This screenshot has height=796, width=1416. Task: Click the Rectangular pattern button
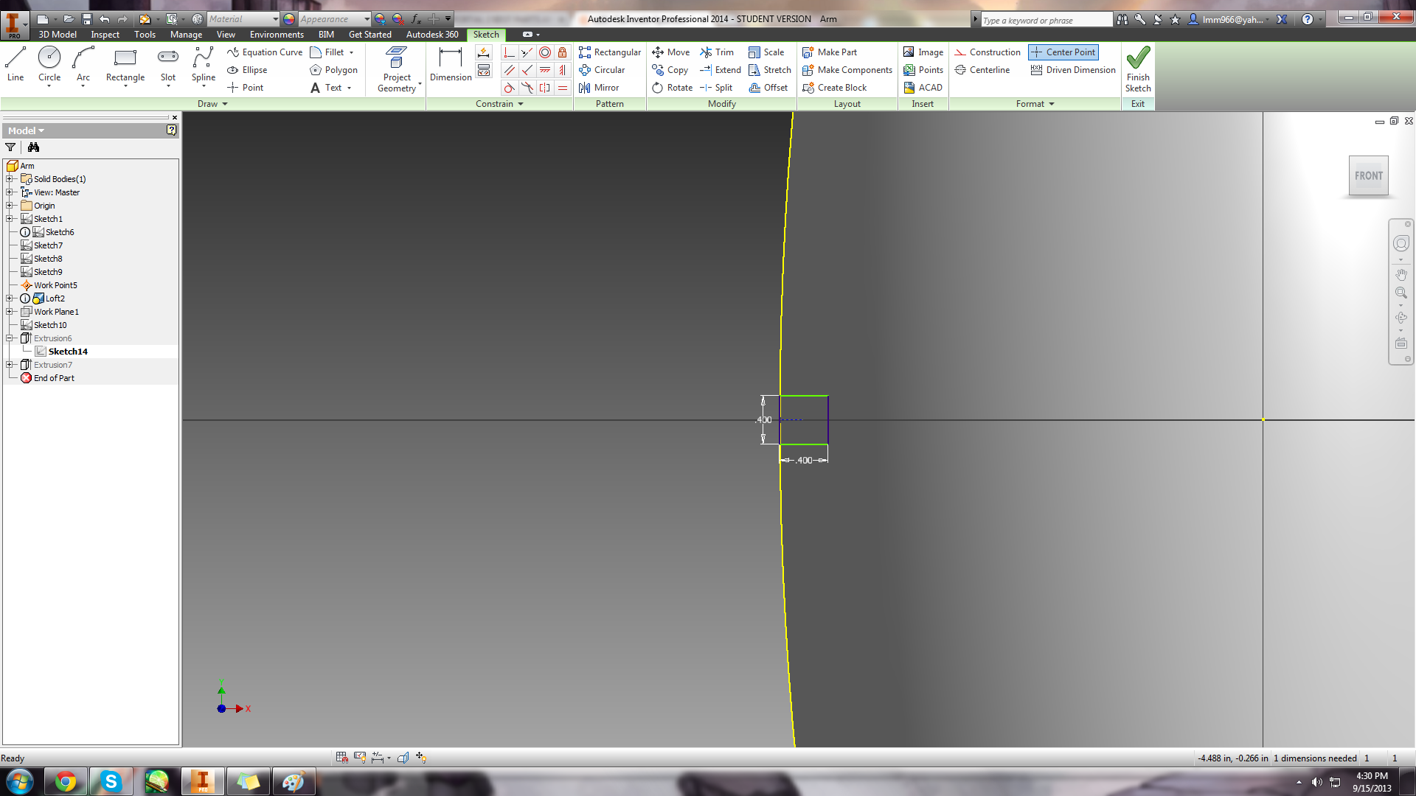[x=610, y=52]
